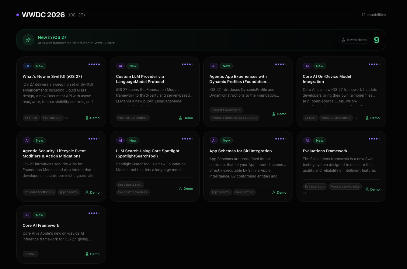The width and height of the screenshot is (407, 269).
Task: Open Agentic App Experiences with Dynamic Profiles title
Action: pos(239,79)
